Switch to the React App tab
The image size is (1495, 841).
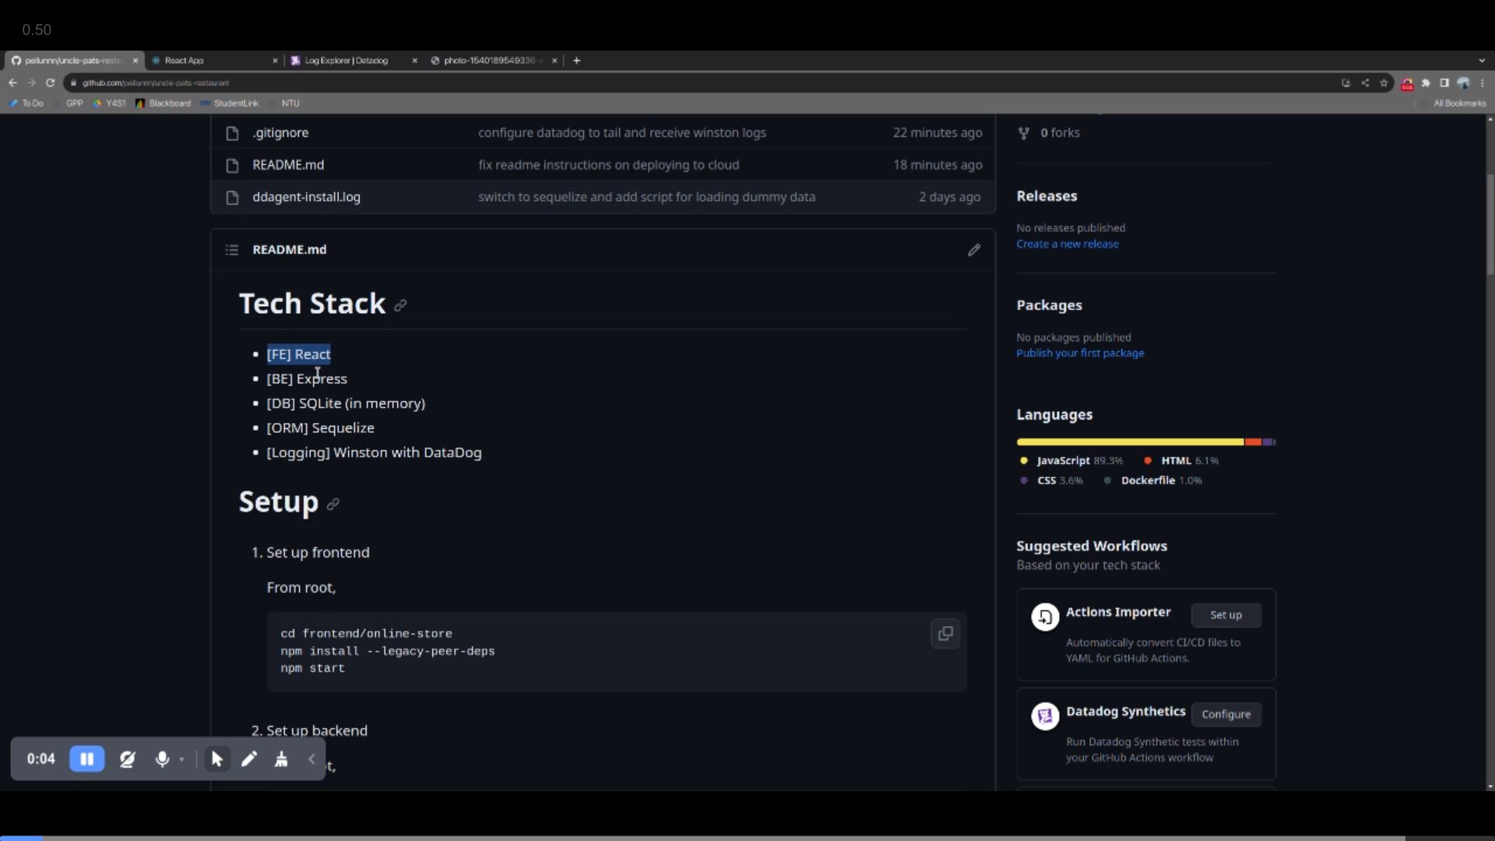(x=185, y=61)
